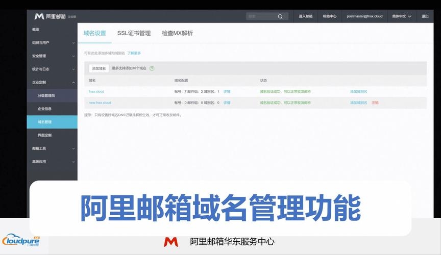Click the 添加域名 button
Viewport: 441px width, 255px height.
[x=99, y=68]
